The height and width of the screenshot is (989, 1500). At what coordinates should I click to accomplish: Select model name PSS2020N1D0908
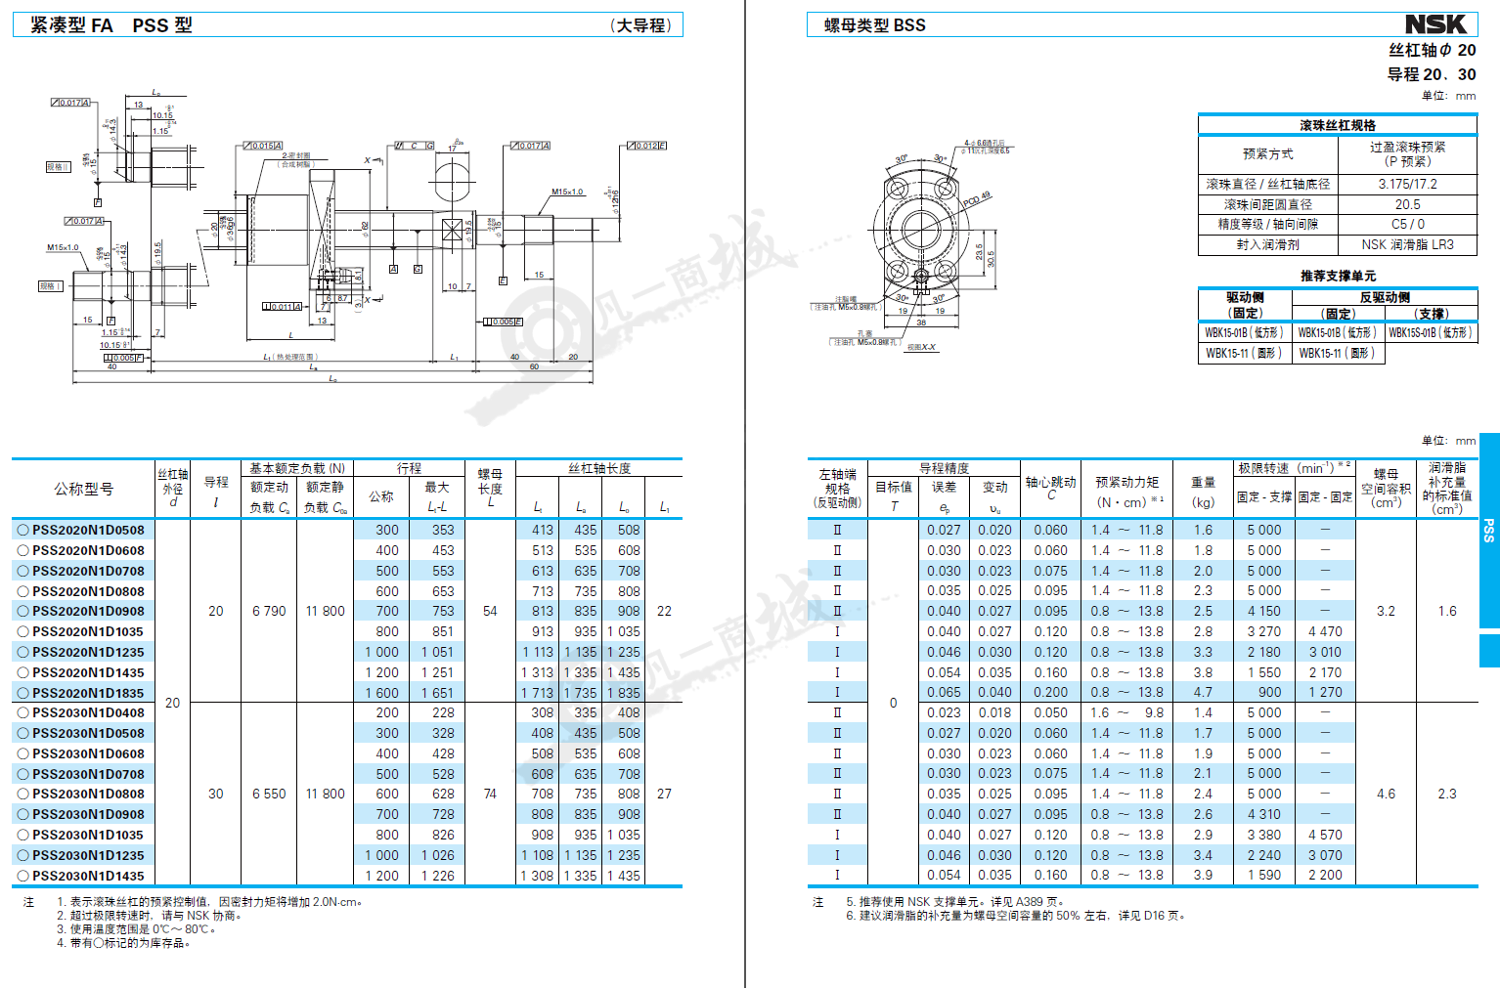(88, 611)
